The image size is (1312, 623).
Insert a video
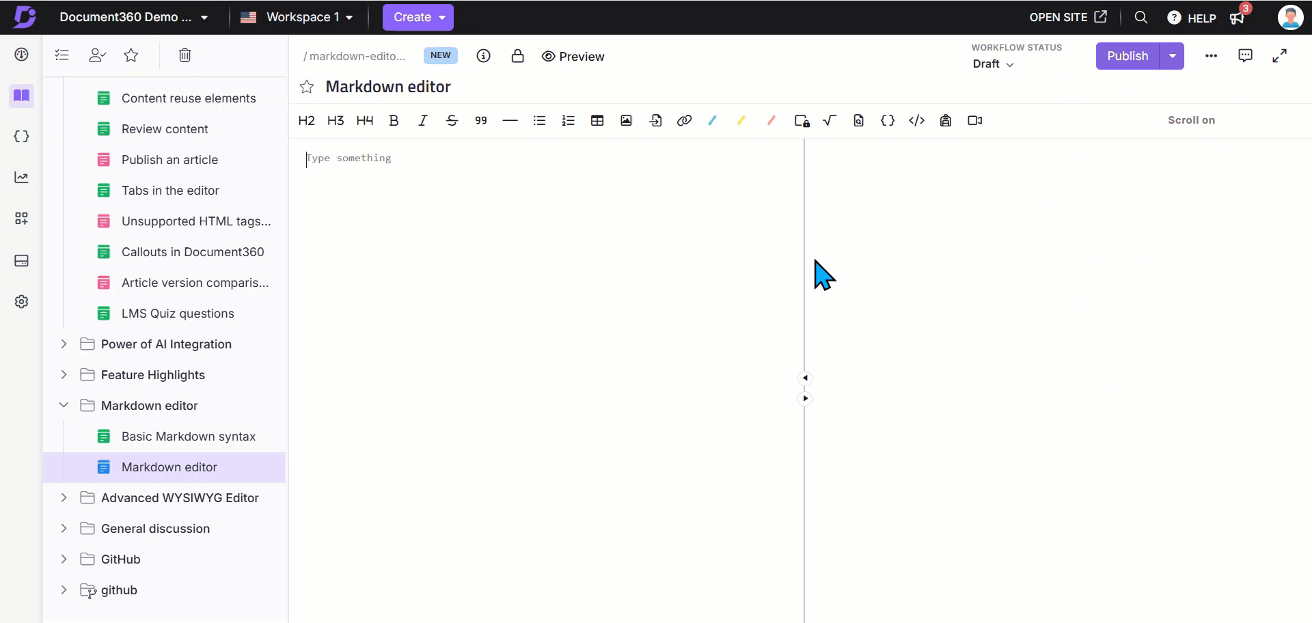click(975, 120)
